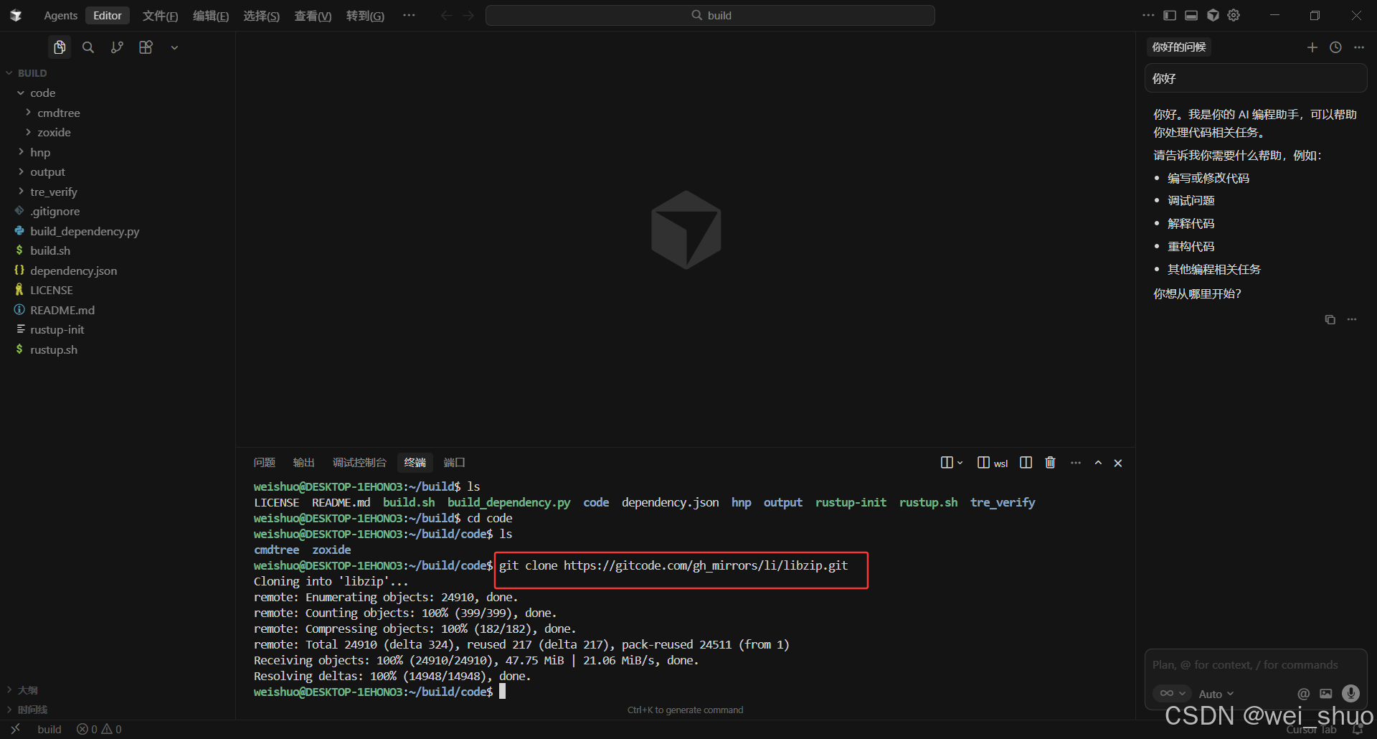The image size is (1377, 739).
Task: Expand the additional sidebar views chevron
Action: click(x=174, y=47)
